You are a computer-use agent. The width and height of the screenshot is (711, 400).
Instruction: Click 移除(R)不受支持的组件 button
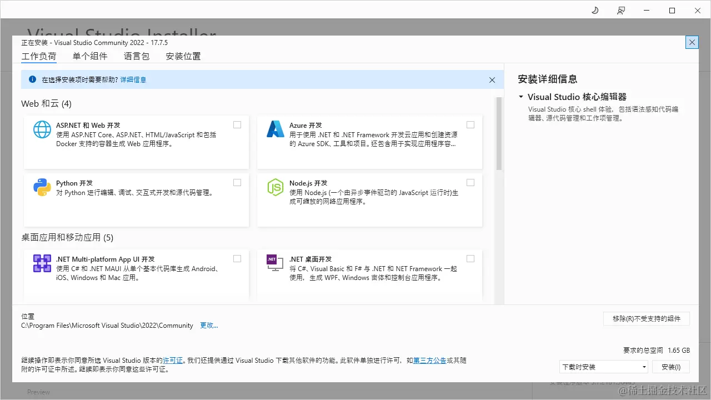pyautogui.click(x=647, y=318)
